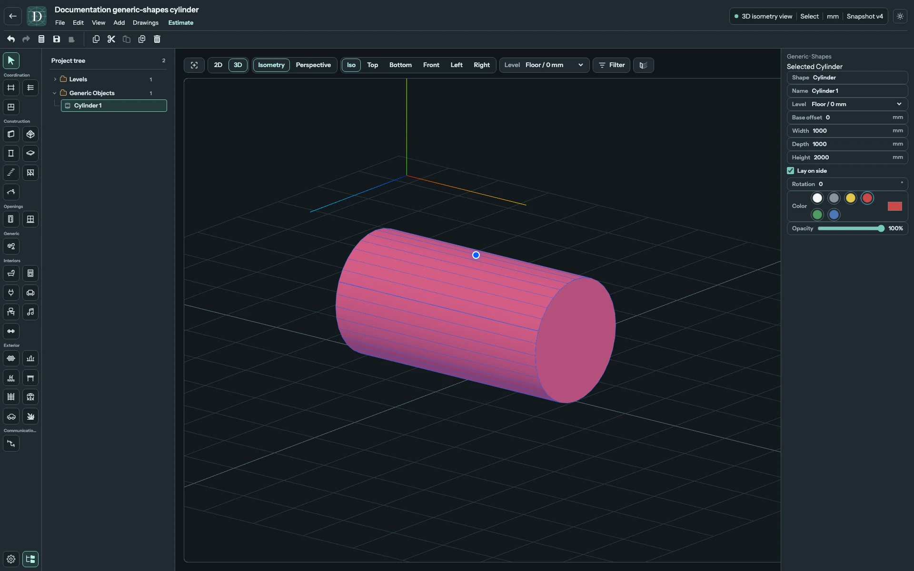
Task: Choose the bathtub interior tool
Action: (x=11, y=274)
